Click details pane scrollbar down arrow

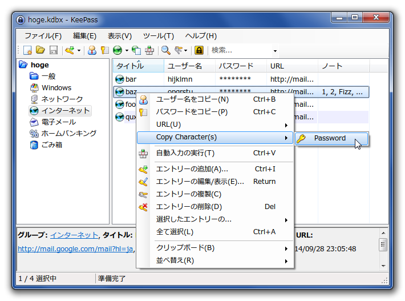(383, 266)
